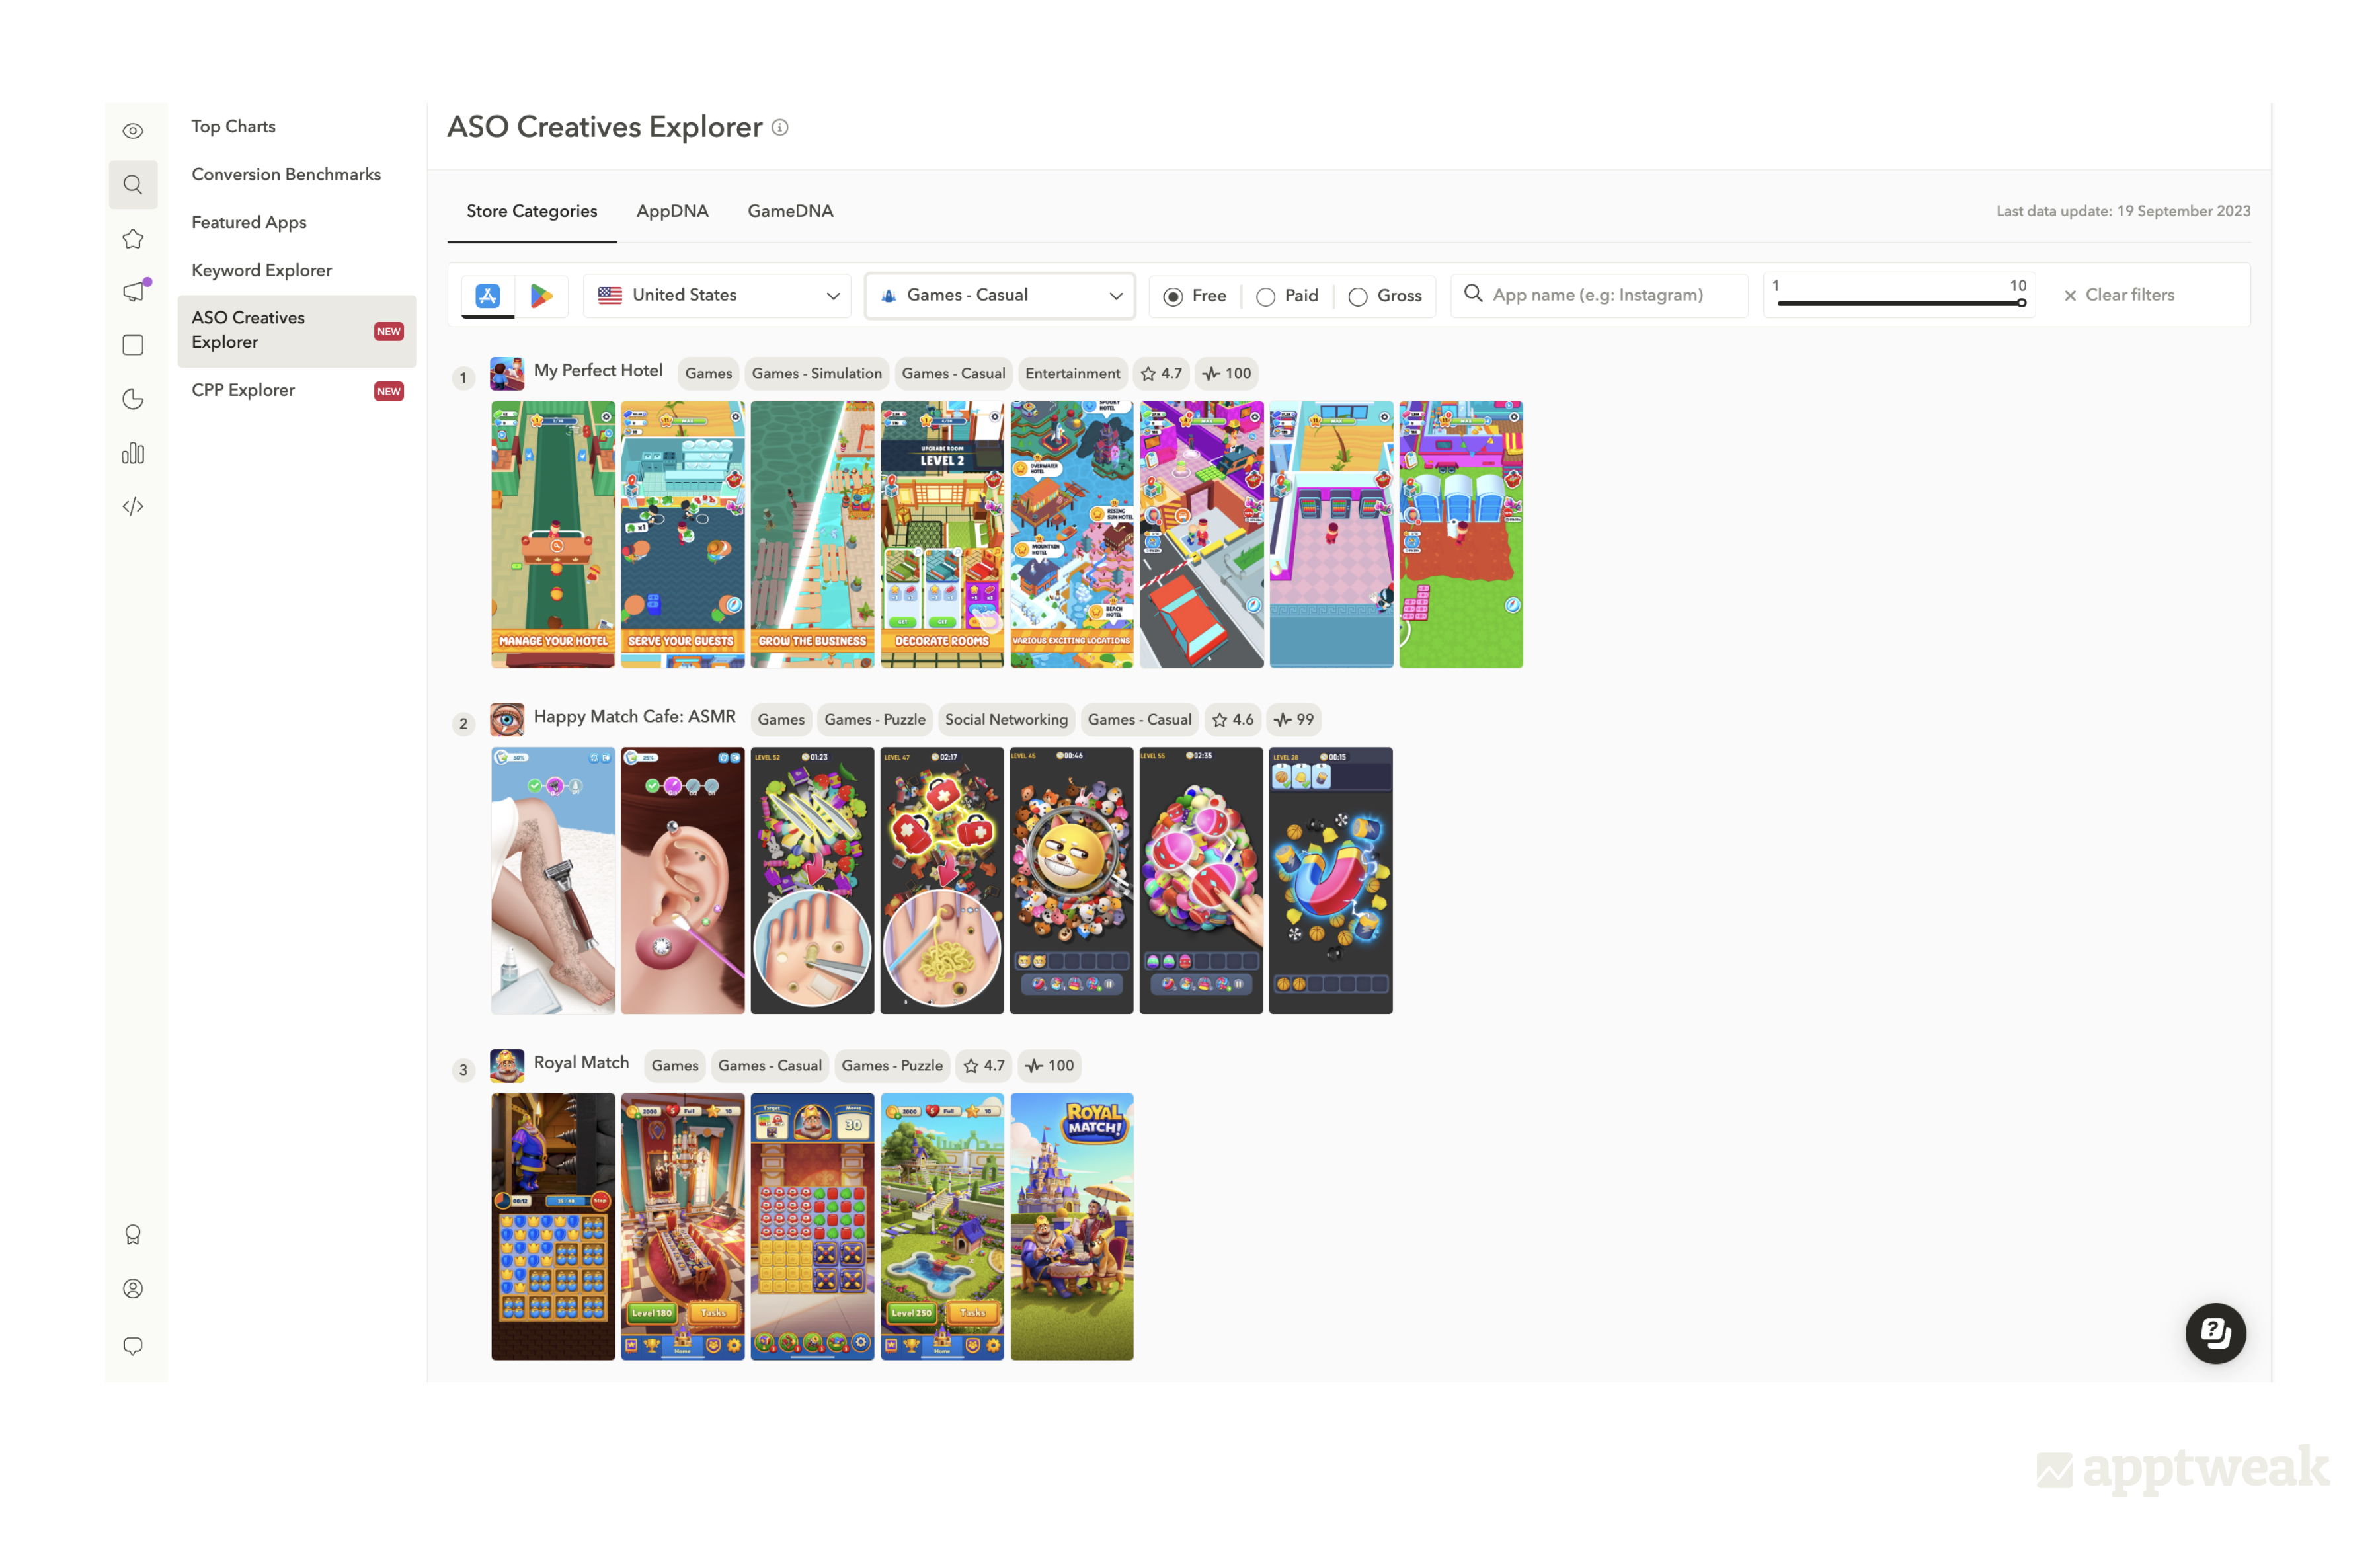
Task: Click the Happy Match Cafe app icon
Action: click(x=507, y=719)
